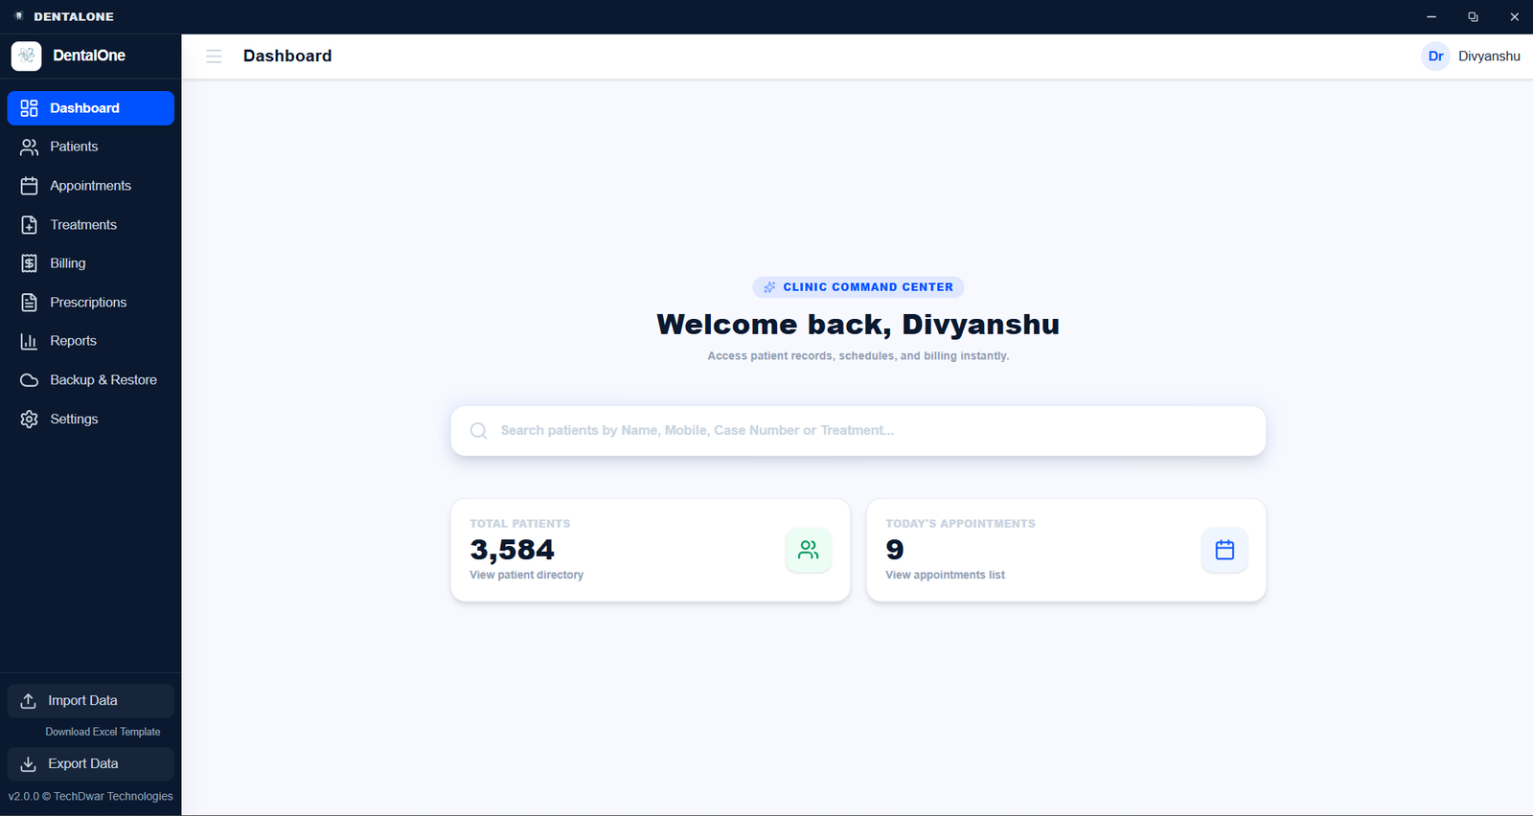Click the Export Data download icon
This screenshot has height=816, width=1533.
pos(28,764)
